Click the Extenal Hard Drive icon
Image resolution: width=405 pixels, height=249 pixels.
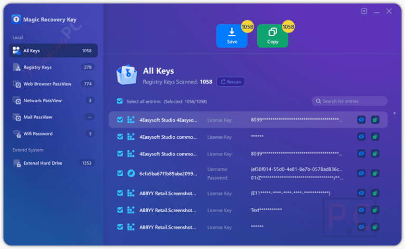[16, 163]
